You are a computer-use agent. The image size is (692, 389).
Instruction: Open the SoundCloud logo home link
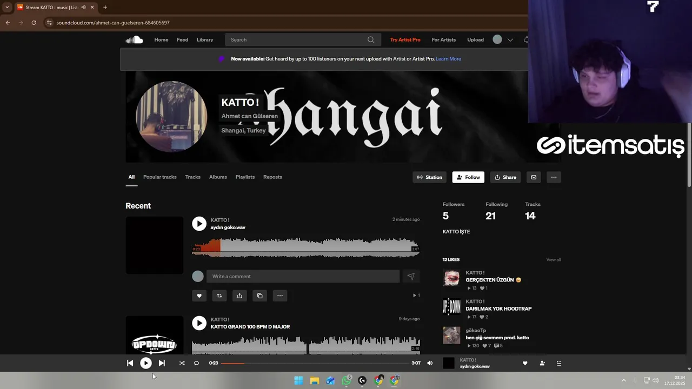point(134,39)
